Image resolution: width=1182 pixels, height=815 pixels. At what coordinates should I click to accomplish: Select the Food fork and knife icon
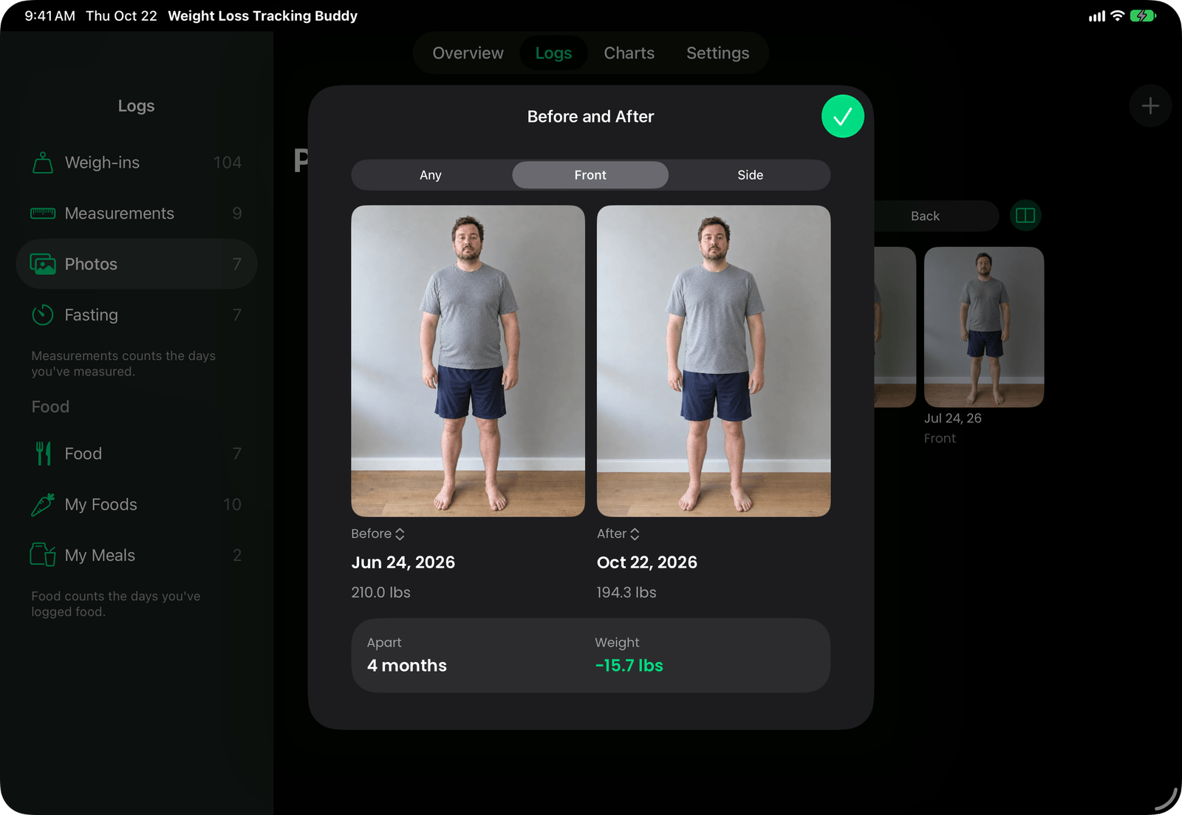click(x=44, y=454)
